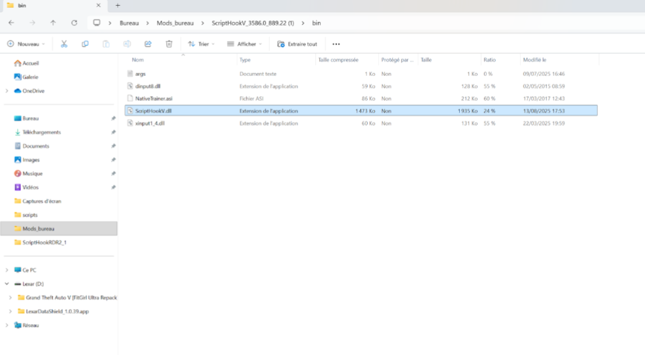Screen dimensions: 645x355
Task: Go up one folder level
Action: (53, 23)
